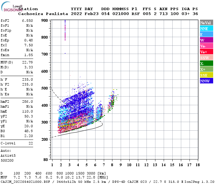215x184 pixels.
Task: Click the 18 MHz frequency axis label
Action: point(198,165)
